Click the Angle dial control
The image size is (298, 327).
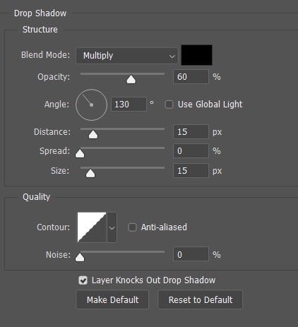point(92,105)
